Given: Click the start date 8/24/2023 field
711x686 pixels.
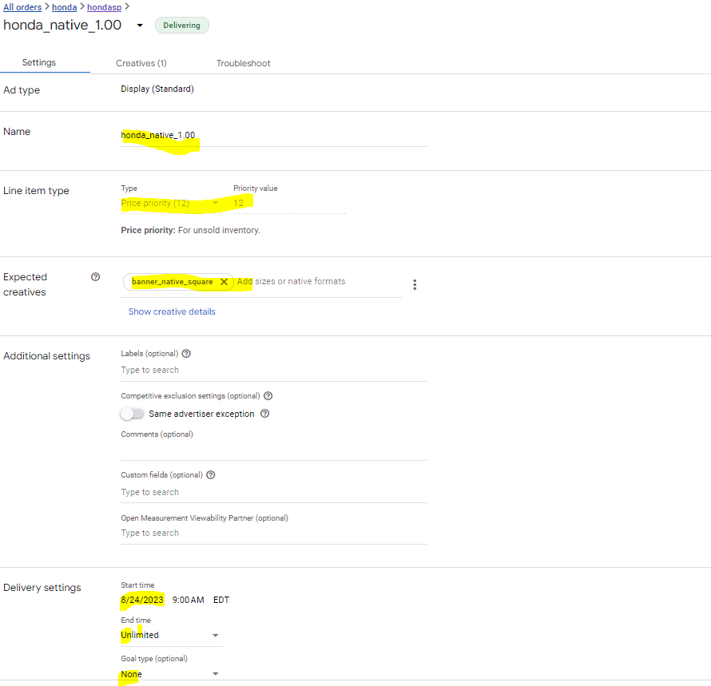Looking at the screenshot, I should click(142, 600).
